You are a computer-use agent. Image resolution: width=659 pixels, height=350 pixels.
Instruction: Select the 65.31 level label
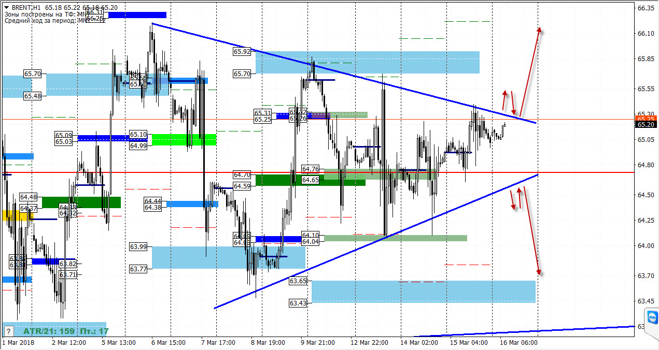263,113
